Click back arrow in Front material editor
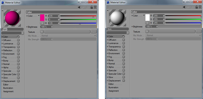203x99 pixels. point(79,7)
